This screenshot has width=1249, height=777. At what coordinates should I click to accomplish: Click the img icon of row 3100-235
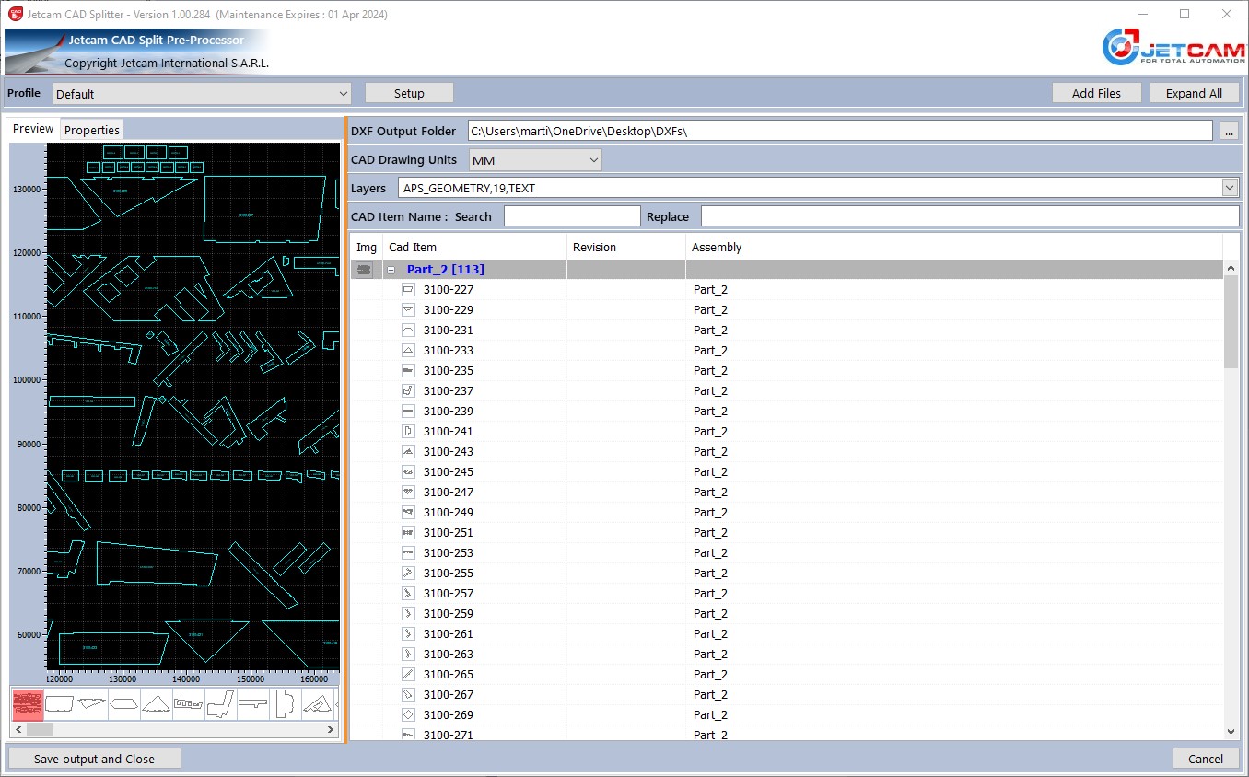tap(408, 371)
